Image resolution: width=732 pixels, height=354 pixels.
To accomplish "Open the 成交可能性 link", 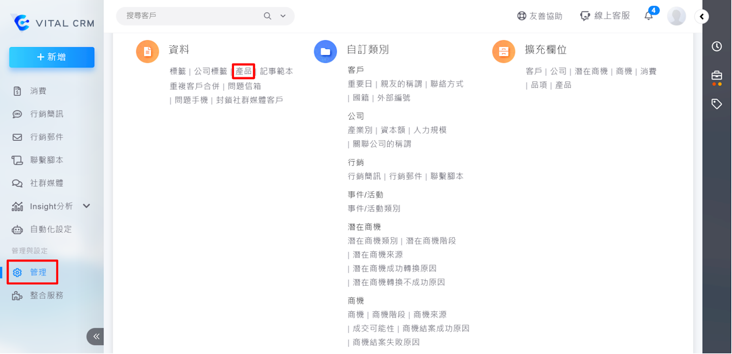I will 374,328.
